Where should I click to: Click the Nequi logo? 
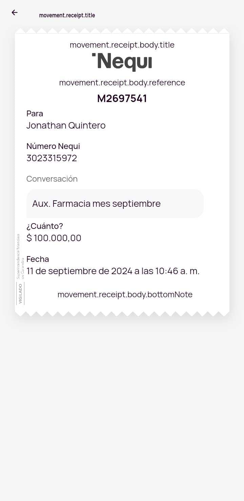point(122,62)
